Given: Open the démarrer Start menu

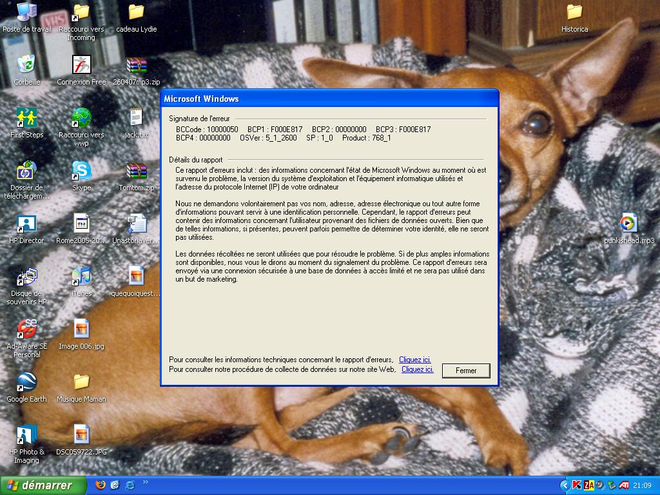Looking at the screenshot, I should pos(43,485).
